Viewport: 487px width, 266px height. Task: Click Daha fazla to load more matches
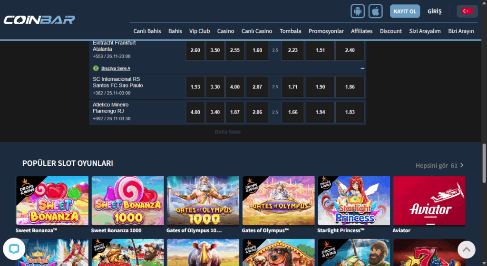[227, 132]
